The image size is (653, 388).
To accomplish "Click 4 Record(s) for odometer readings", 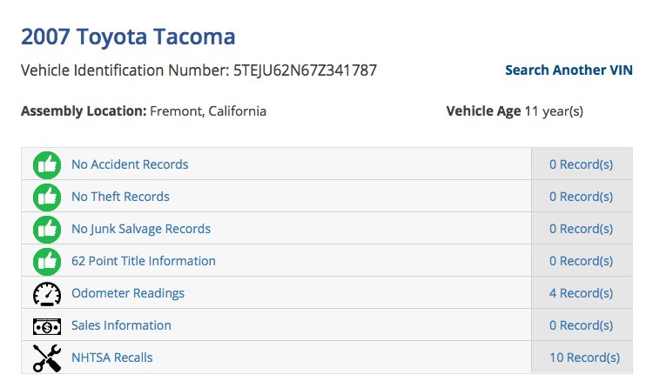I will (581, 293).
